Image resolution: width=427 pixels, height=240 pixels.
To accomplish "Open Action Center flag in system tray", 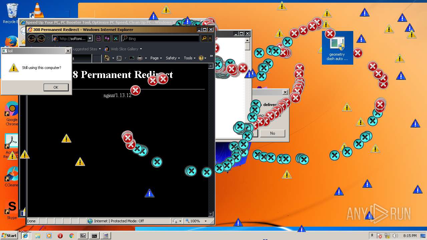I will (380, 236).
